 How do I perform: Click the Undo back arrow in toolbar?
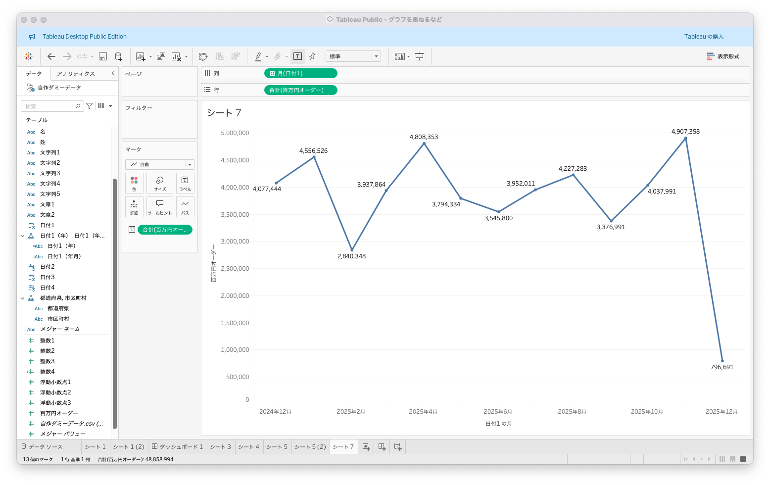tap(51, 56)
